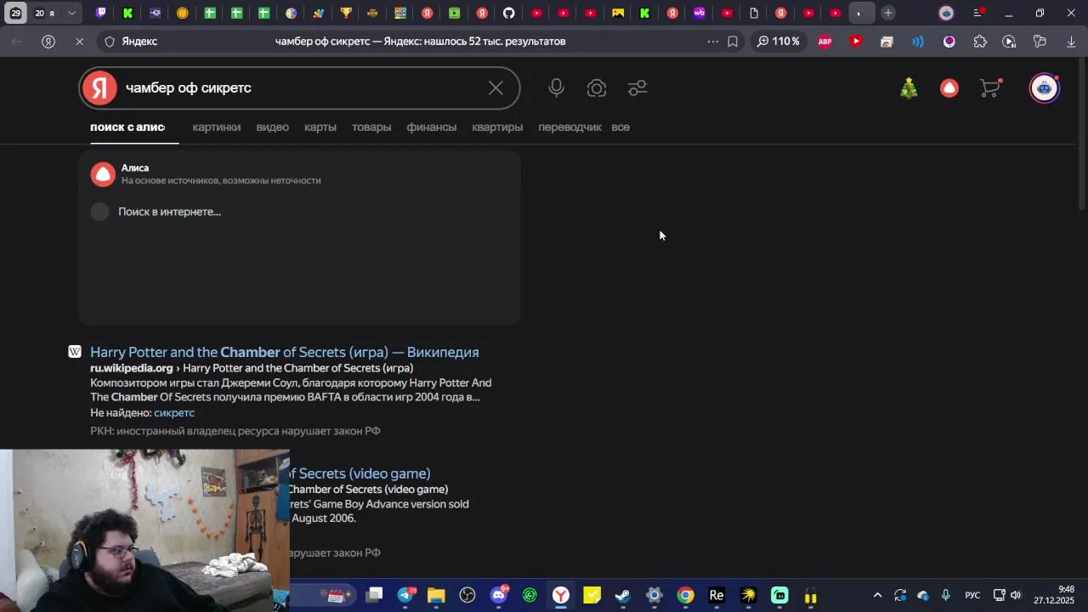This screenshot has width=1088, height=612.
Task: Open Google Chrome from the taskbar
Action: click(x=685, y=595)
